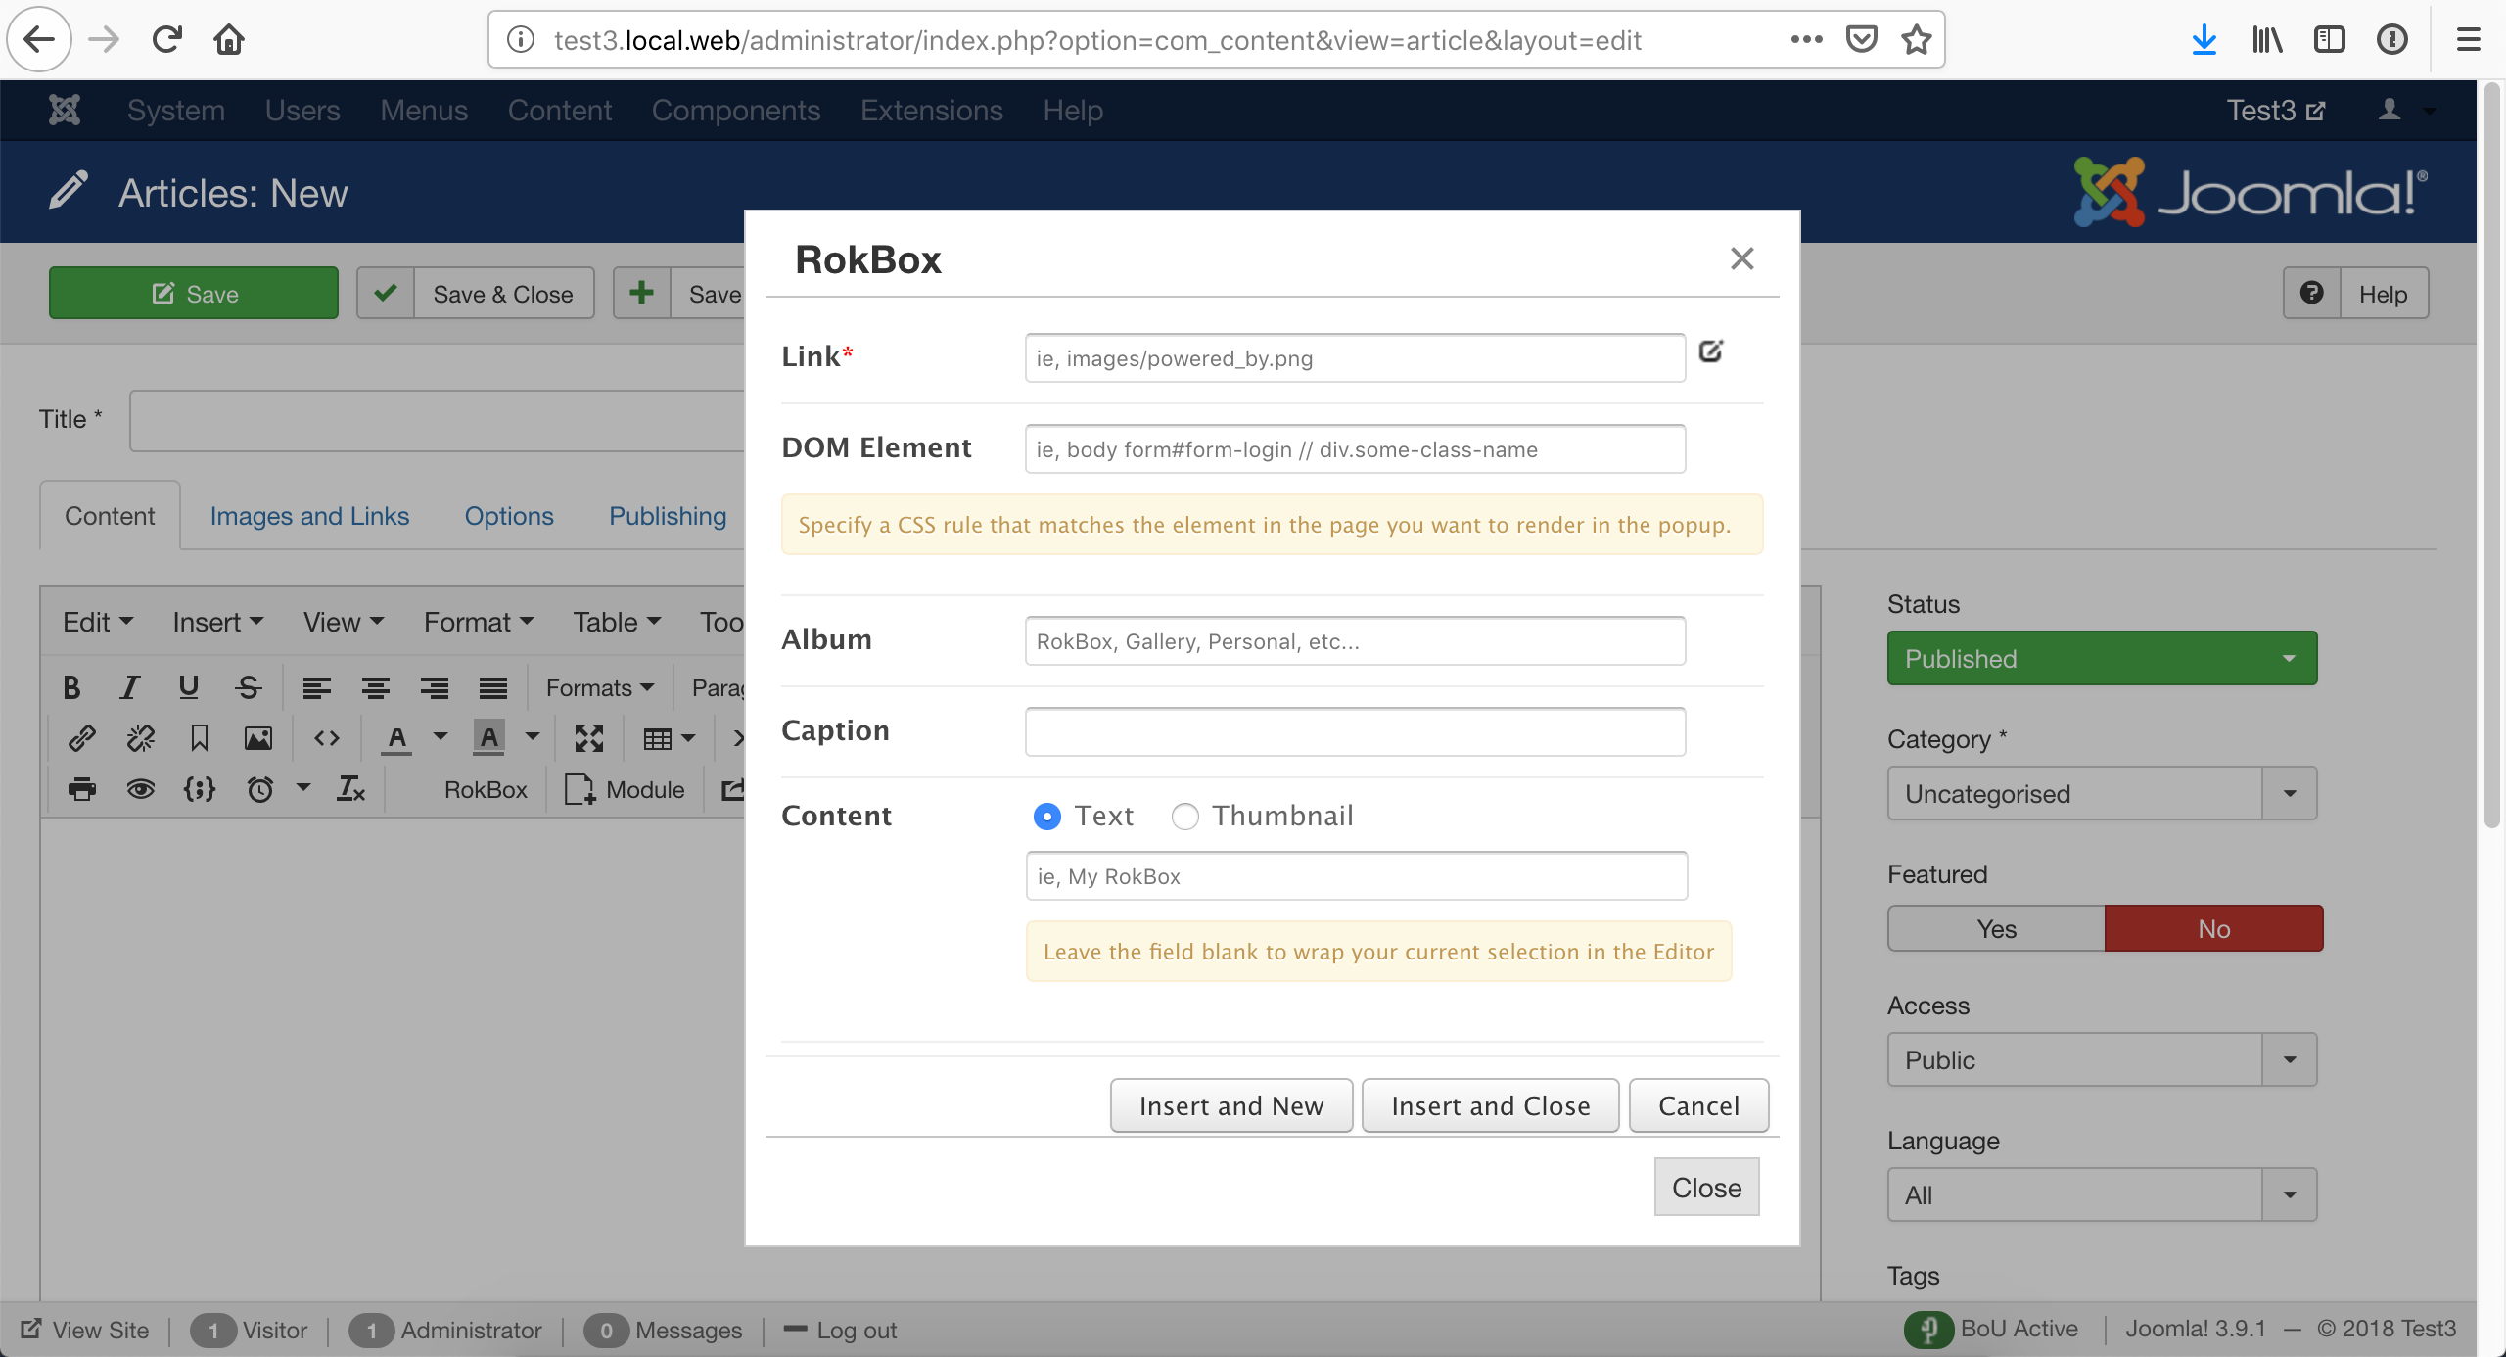Click the code sample braces icon
The height and width of the screenshot is (1357, 2506).
click(x=199, y=789)
